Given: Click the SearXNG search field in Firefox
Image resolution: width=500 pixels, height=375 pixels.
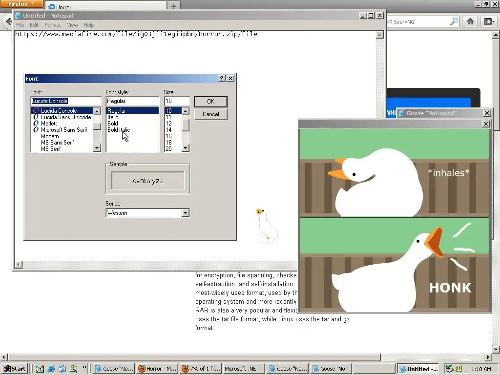Looking at the screenshot, I should pyautogui.click(x=418, y=22).
